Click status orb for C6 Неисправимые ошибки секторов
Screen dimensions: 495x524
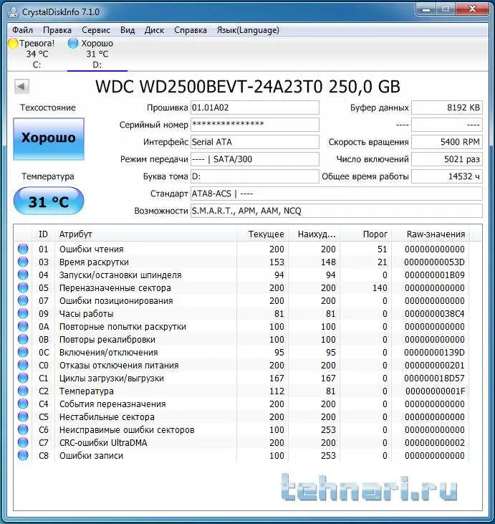coord(23,429)
